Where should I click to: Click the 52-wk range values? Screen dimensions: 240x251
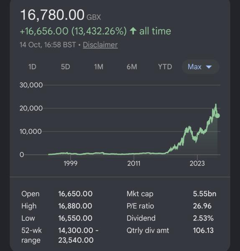(78, 235)
